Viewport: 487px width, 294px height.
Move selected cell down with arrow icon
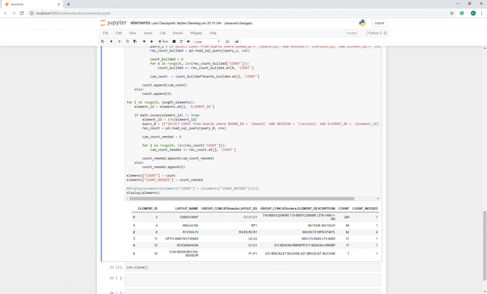click(151, 42)
